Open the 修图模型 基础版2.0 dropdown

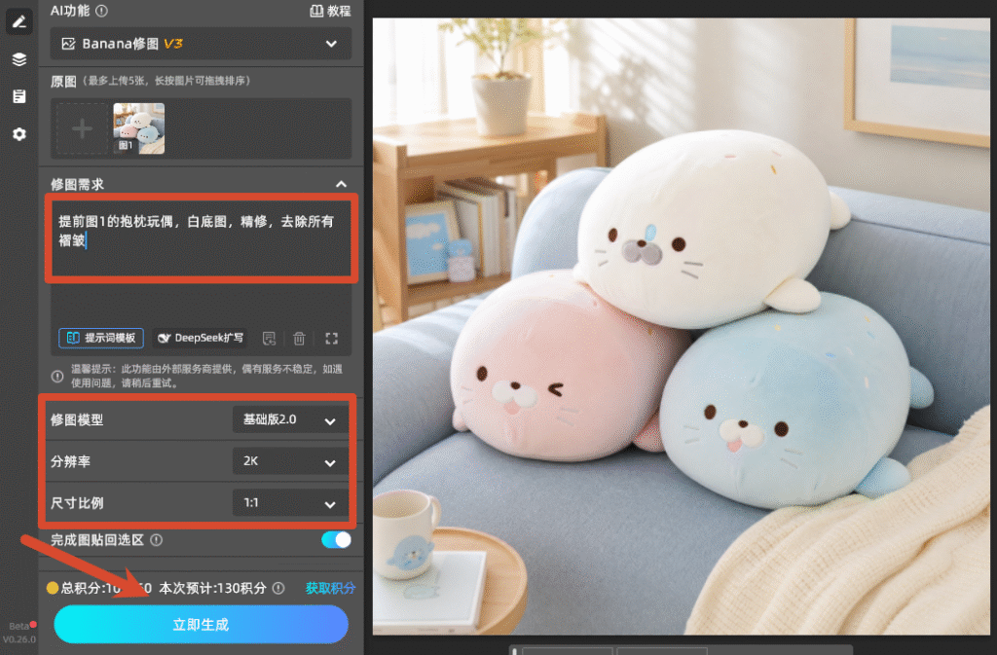(x=290, y=419)
